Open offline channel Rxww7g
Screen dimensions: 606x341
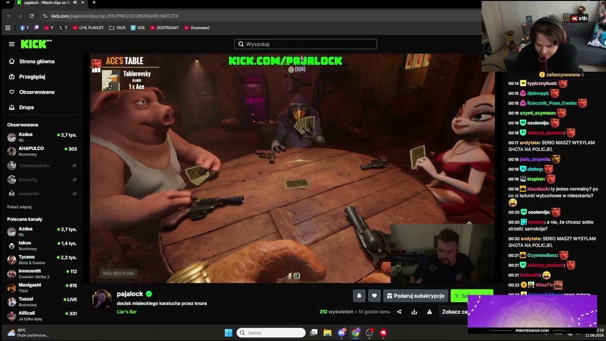(42, 179)
